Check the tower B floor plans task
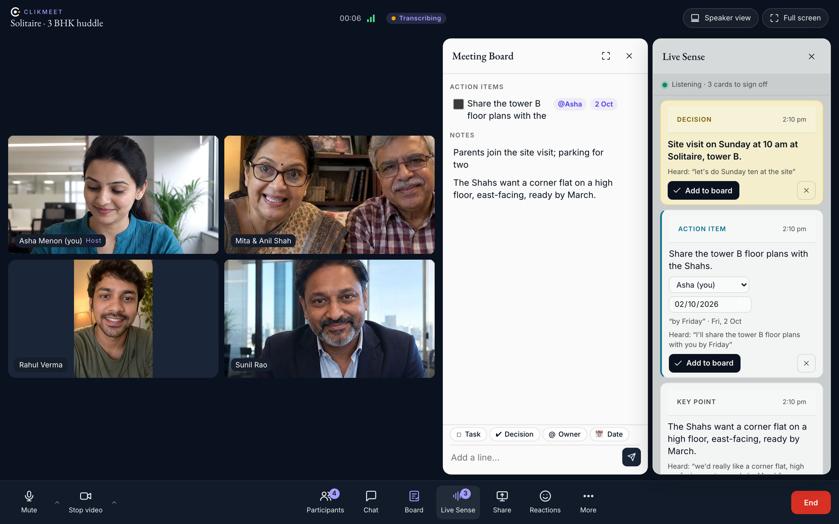The image size is (839, 524). [458, 104]
